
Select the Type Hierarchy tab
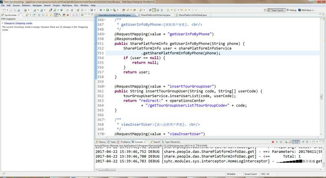[x=172, y=142]
